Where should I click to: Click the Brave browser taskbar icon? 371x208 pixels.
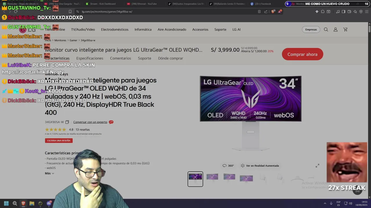[23, 203]
